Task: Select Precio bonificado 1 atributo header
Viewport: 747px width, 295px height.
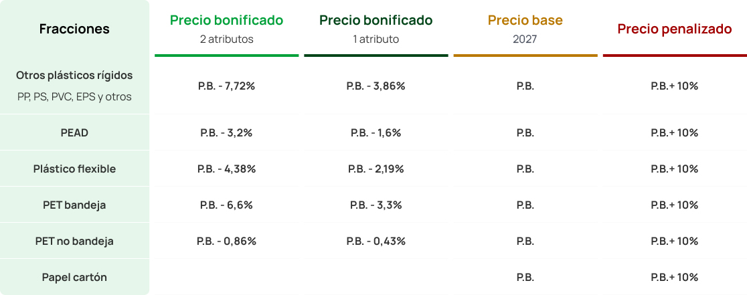Action: pos(376,29)
